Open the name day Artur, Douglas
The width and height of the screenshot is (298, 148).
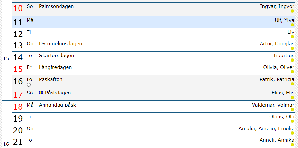tap(277, 44)
